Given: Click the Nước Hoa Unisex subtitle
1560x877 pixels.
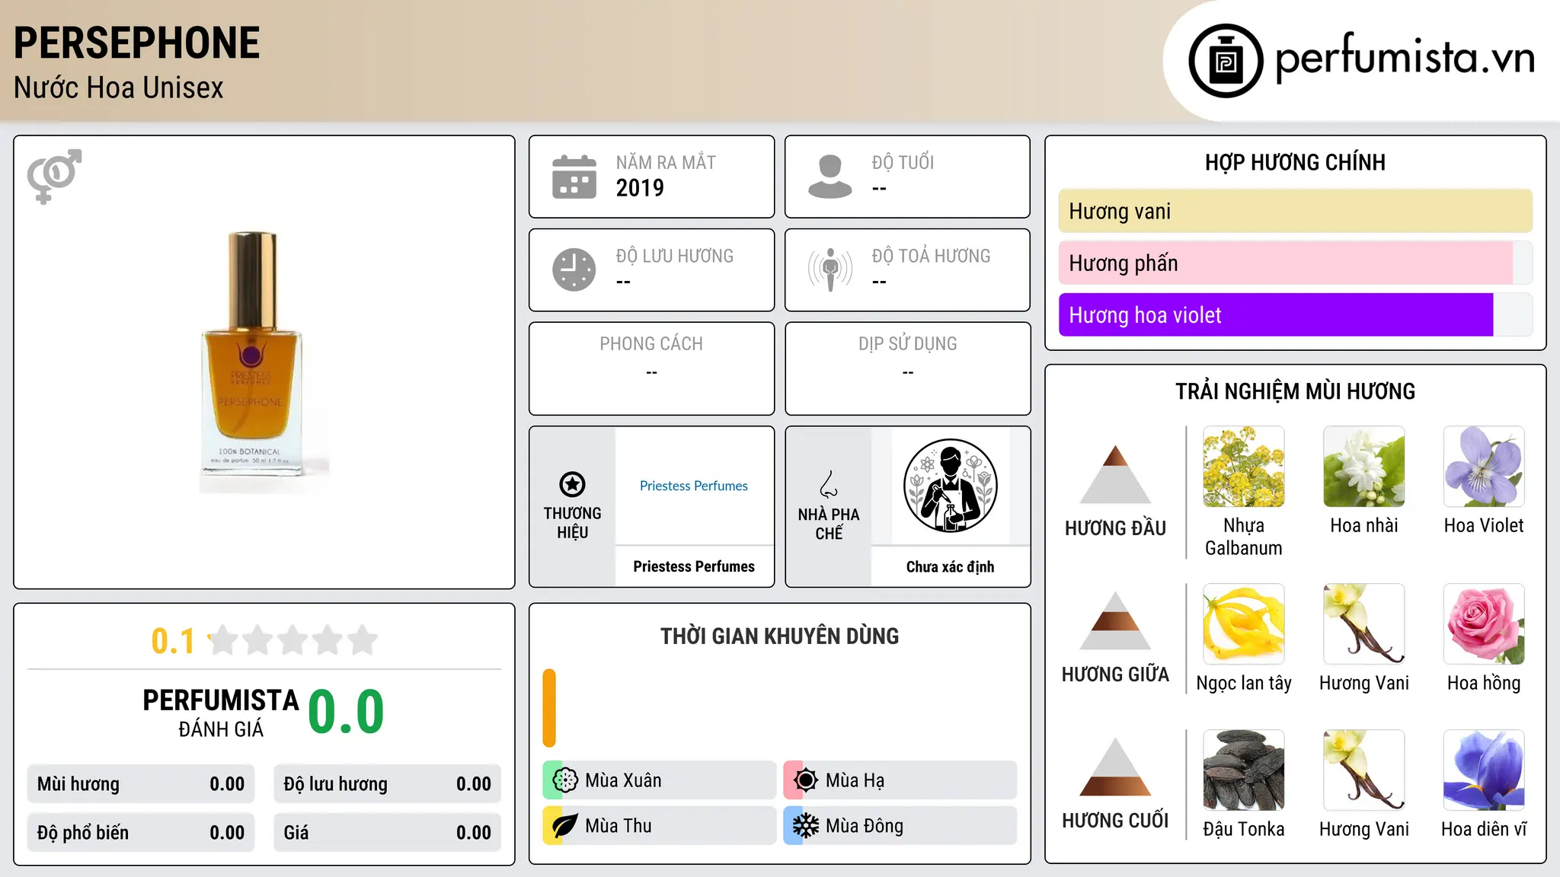Looking at the screenshot, I should (x=119, y=88).
